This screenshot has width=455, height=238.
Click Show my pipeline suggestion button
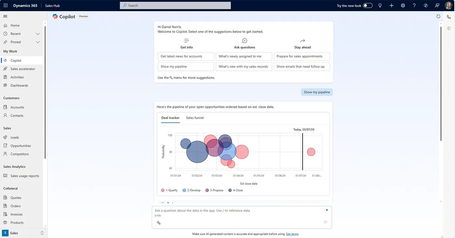pyautogui.click(x=186, y=67)
